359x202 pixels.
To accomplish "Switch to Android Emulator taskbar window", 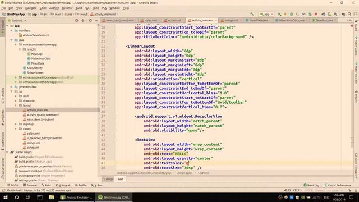I will pyautogui.click(x=76, y=197).
